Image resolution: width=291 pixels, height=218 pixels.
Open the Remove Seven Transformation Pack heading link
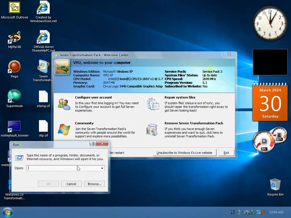[x=194, y=123]
